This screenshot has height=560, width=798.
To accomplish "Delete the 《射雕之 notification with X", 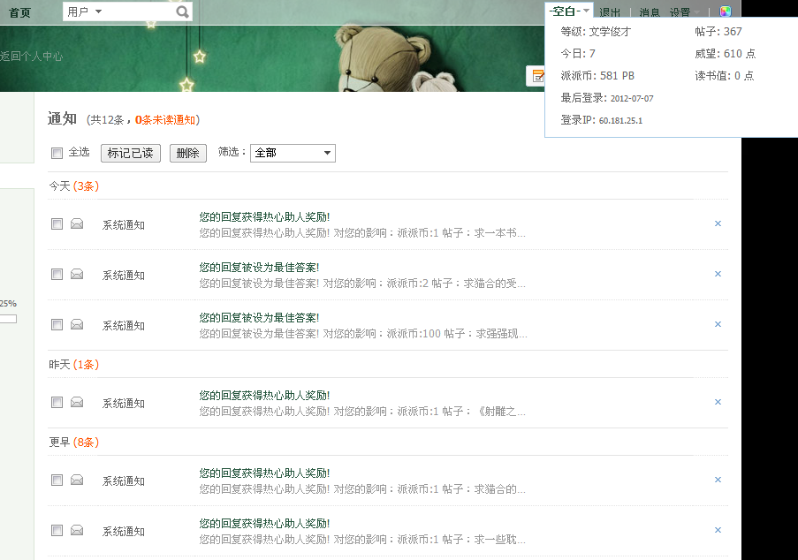I will tap(718, 402).
